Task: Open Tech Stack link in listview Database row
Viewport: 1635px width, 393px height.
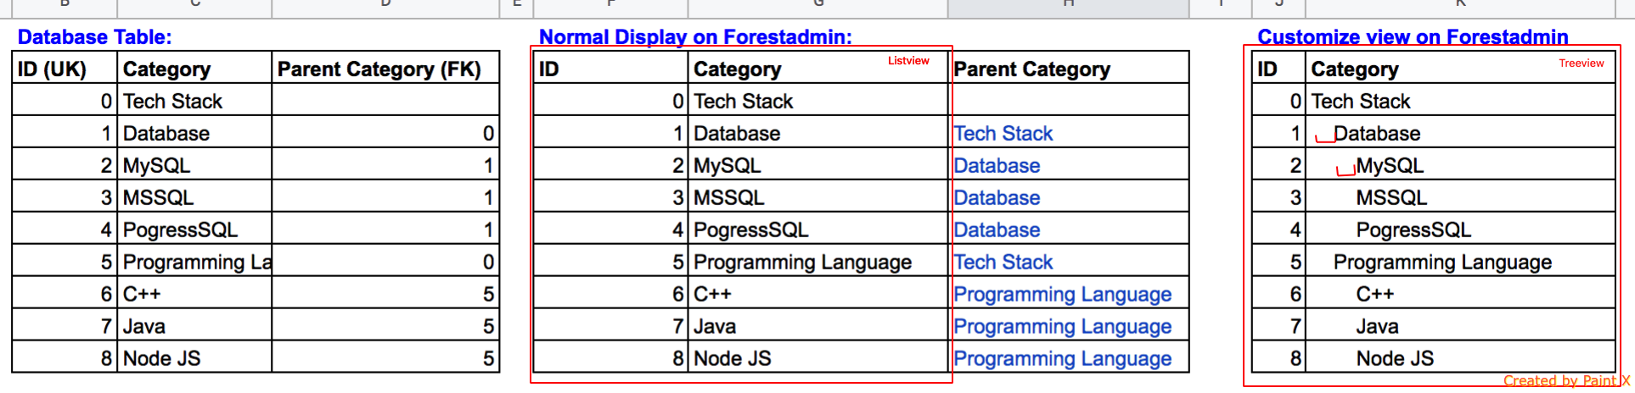Action: pyautogui.click(x=1003, y=134)
